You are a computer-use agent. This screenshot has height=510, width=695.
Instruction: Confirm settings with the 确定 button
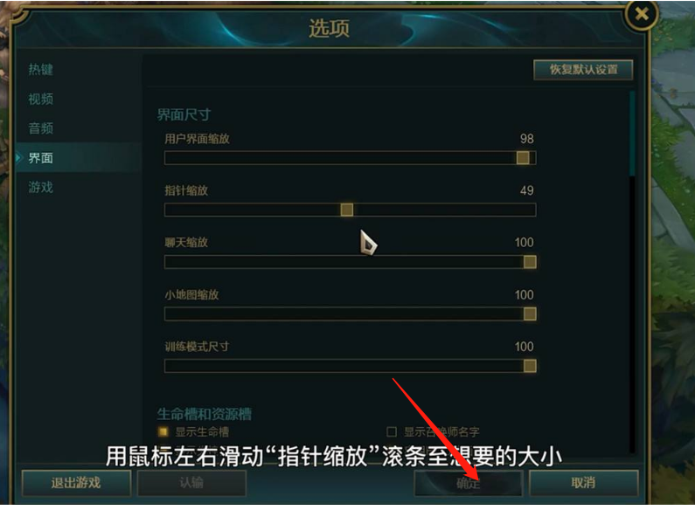[468, 483]
